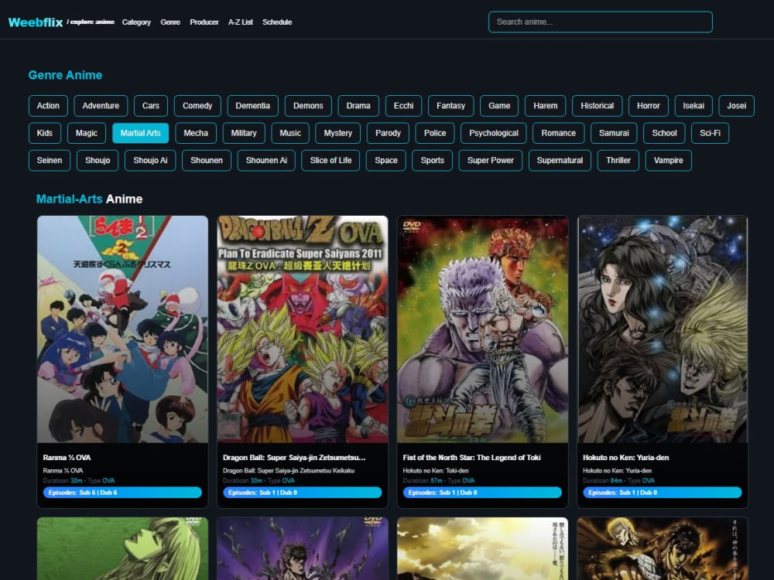Screen dimensions: 774x580
Task: Select the Adventure genre button
Action: (x=101, y=105)
